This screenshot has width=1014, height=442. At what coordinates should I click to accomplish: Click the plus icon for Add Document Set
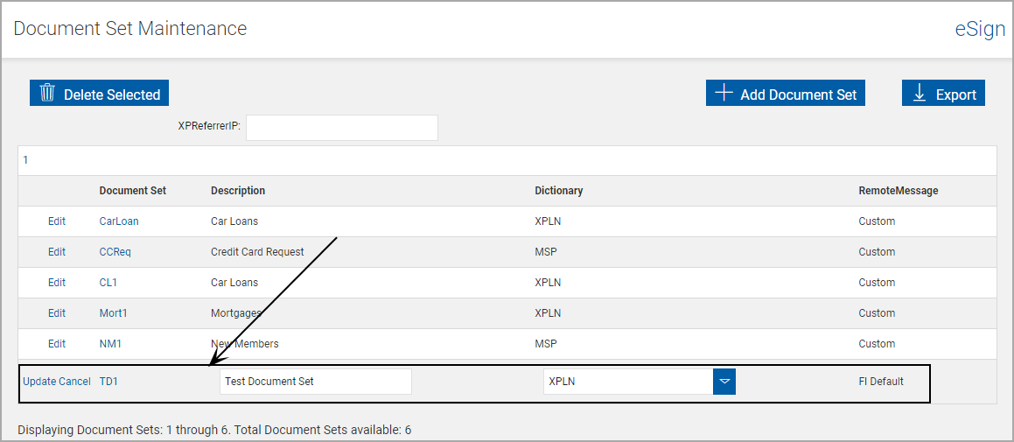tap(724, 94)
